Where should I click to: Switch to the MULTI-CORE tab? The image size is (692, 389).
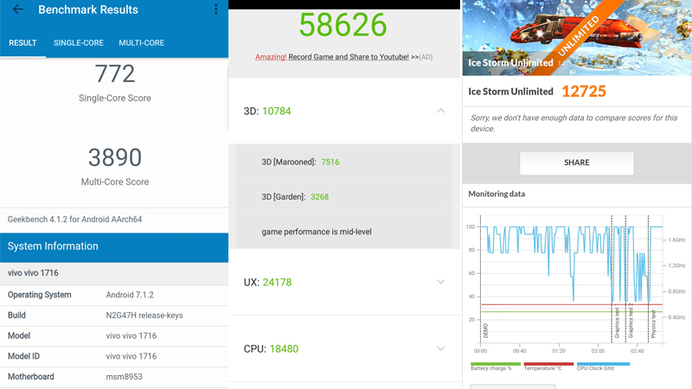(141, 42)
